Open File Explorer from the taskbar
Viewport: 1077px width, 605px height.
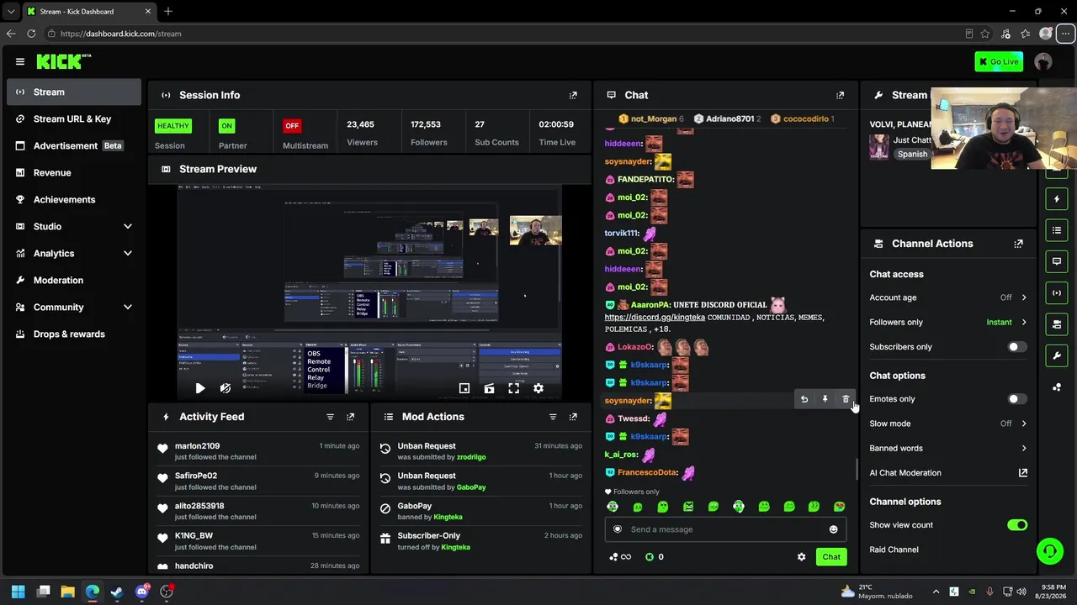pos(67,592)
